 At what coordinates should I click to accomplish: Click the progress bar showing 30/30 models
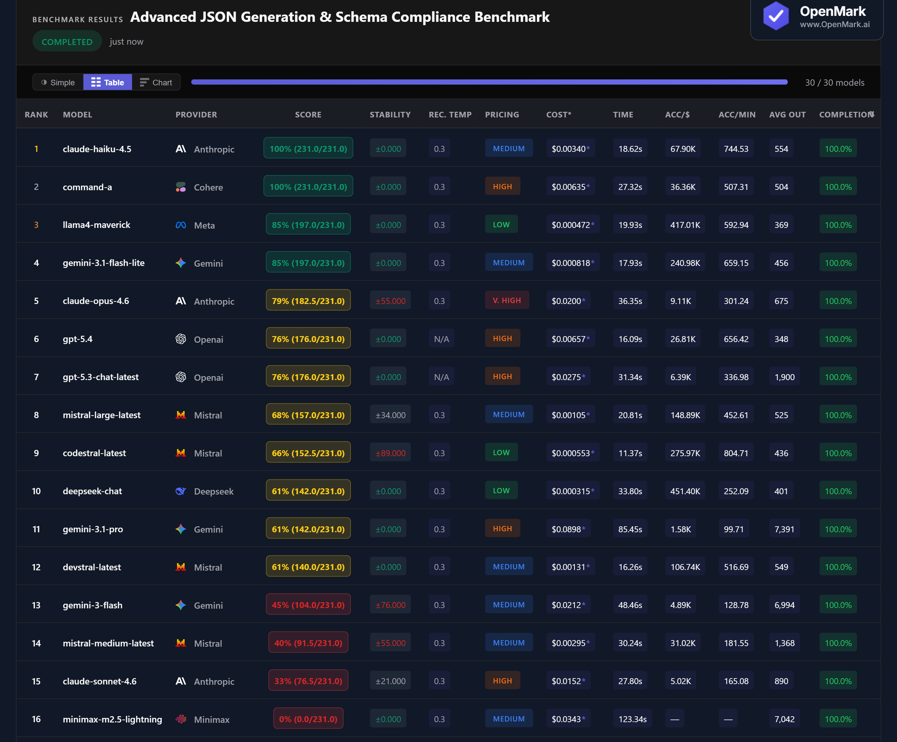click(489, 82)
